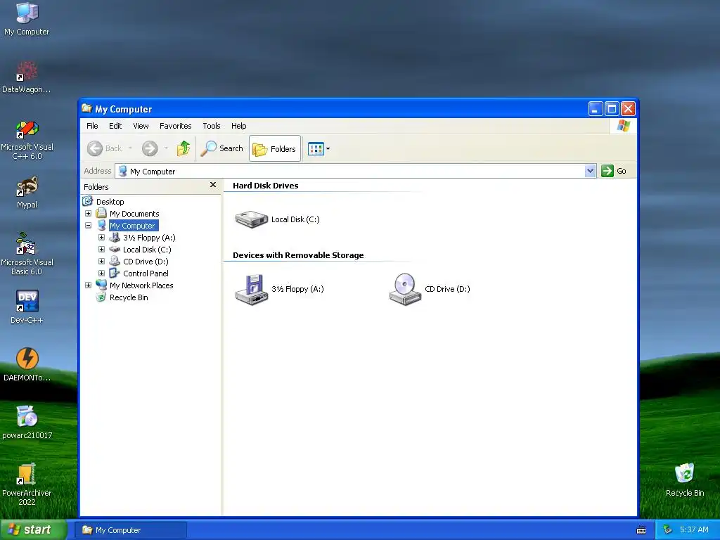Expand the Address bar dropdown
The width and height of the screenshot is (720, 540).
(x=590, y=171)
